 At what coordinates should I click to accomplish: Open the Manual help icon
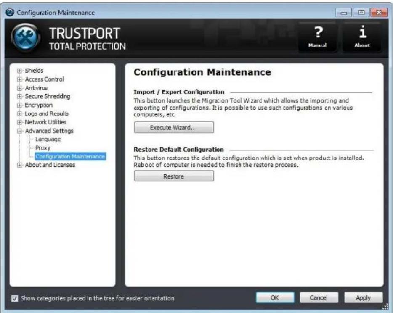click(x=317, y=37)
